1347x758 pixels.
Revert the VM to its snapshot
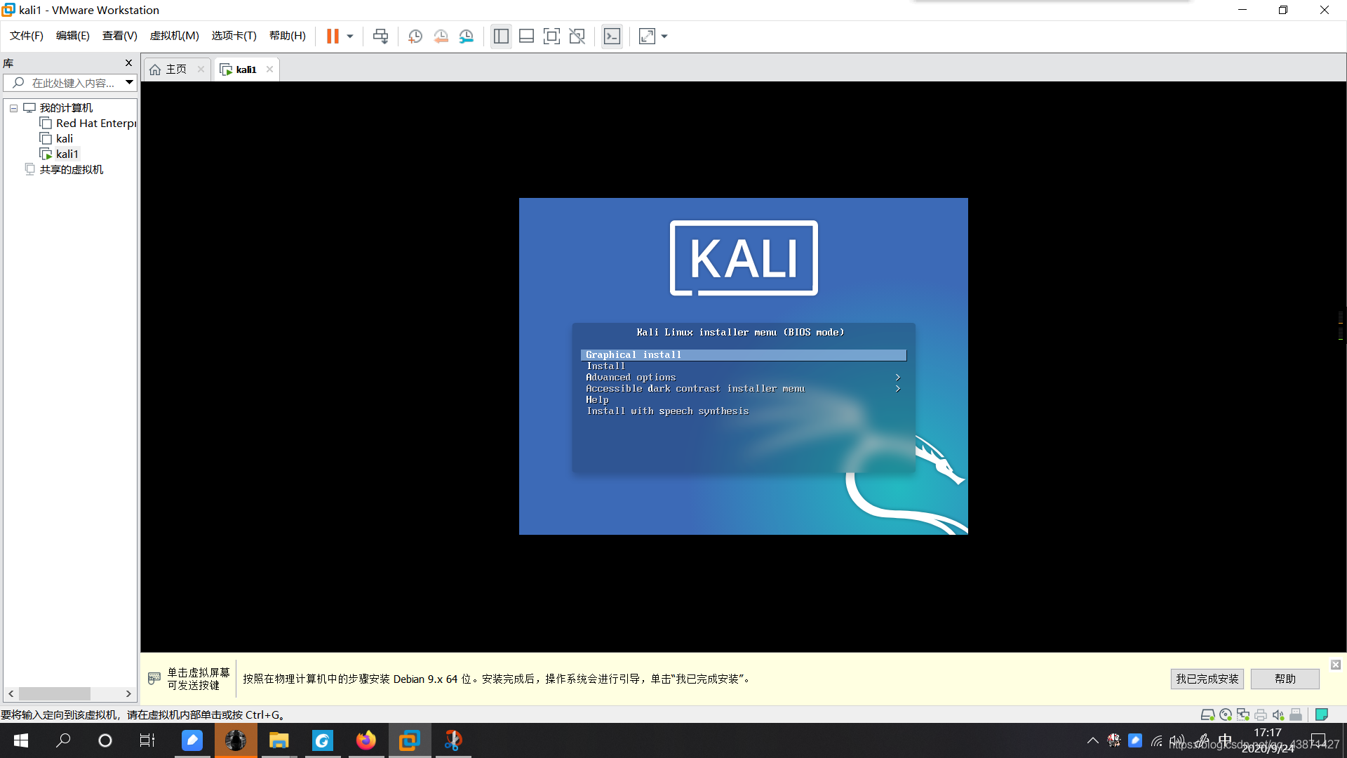point(441,36)
